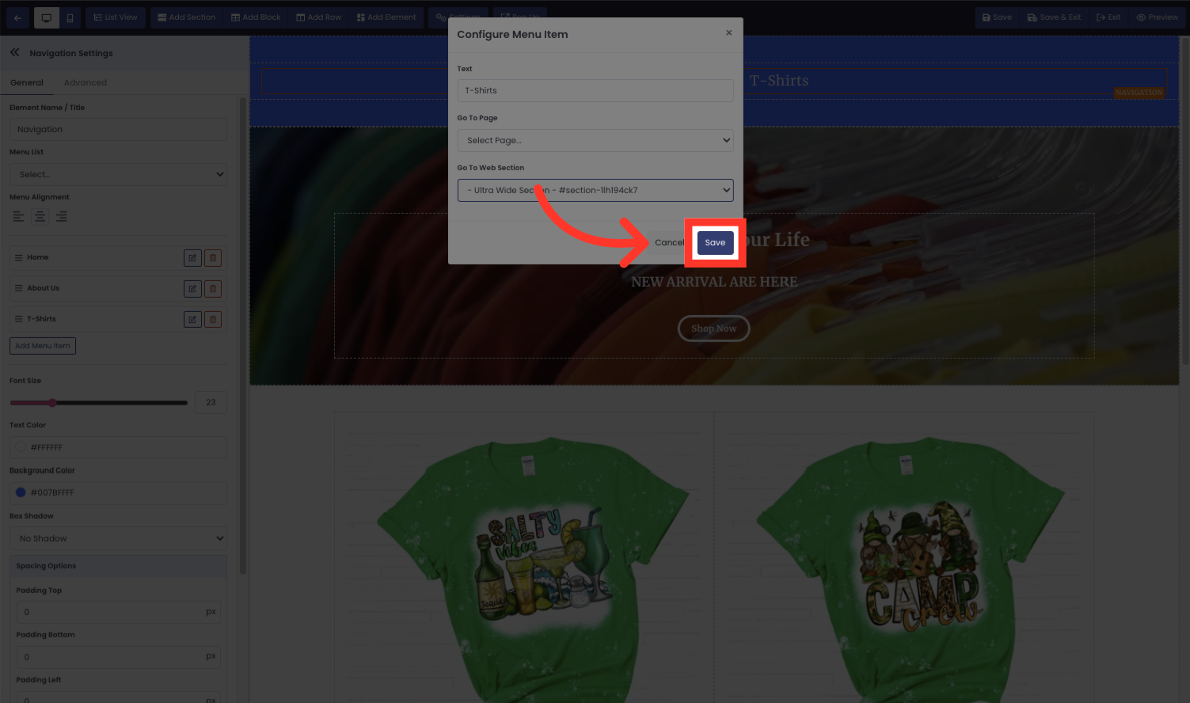The height and width of the screenshot is (703, 1190).
Task: Click the NAVIGATION label tag on canvas
Action: 1139,93
